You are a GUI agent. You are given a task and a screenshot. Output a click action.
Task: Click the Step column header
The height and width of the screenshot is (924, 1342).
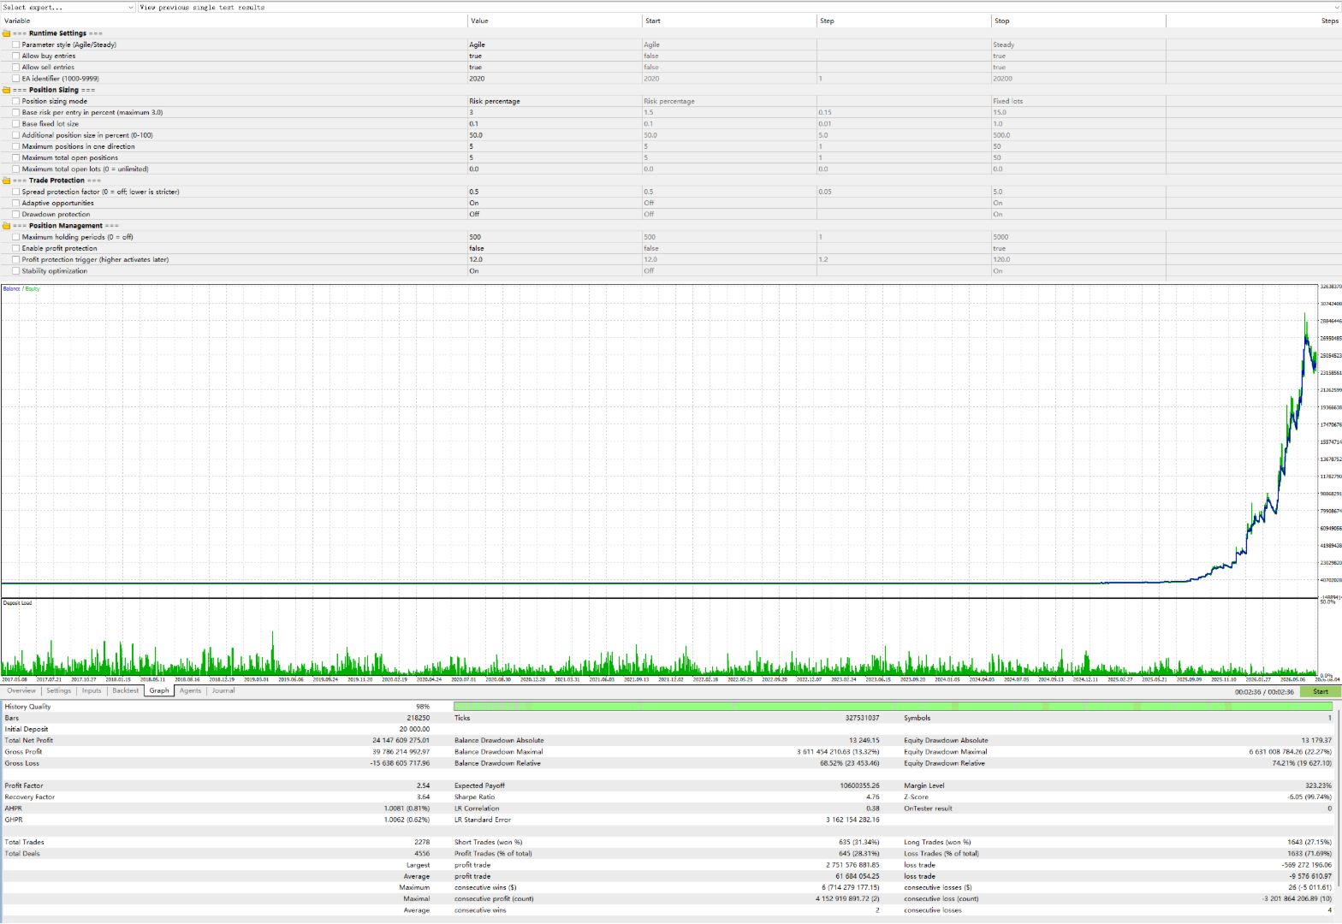point(904,21)
